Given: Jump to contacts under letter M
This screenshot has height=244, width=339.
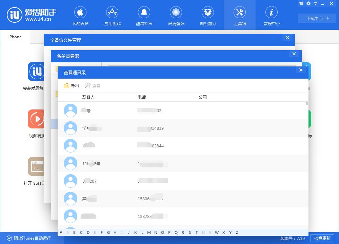Looking at the screenshot, I should point(149,232).
